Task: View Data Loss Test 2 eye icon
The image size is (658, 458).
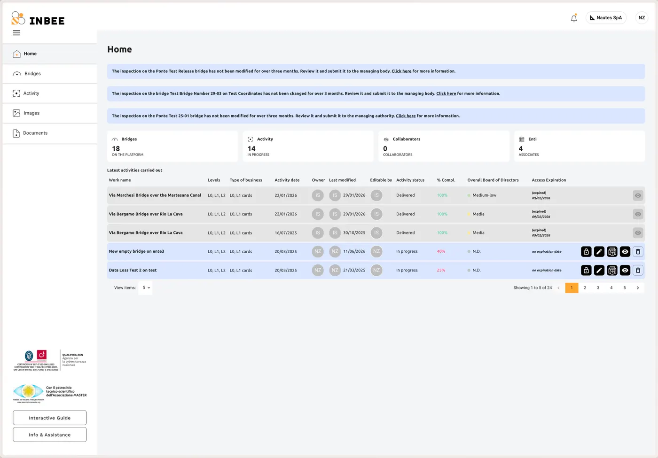Action: point(625,271)
